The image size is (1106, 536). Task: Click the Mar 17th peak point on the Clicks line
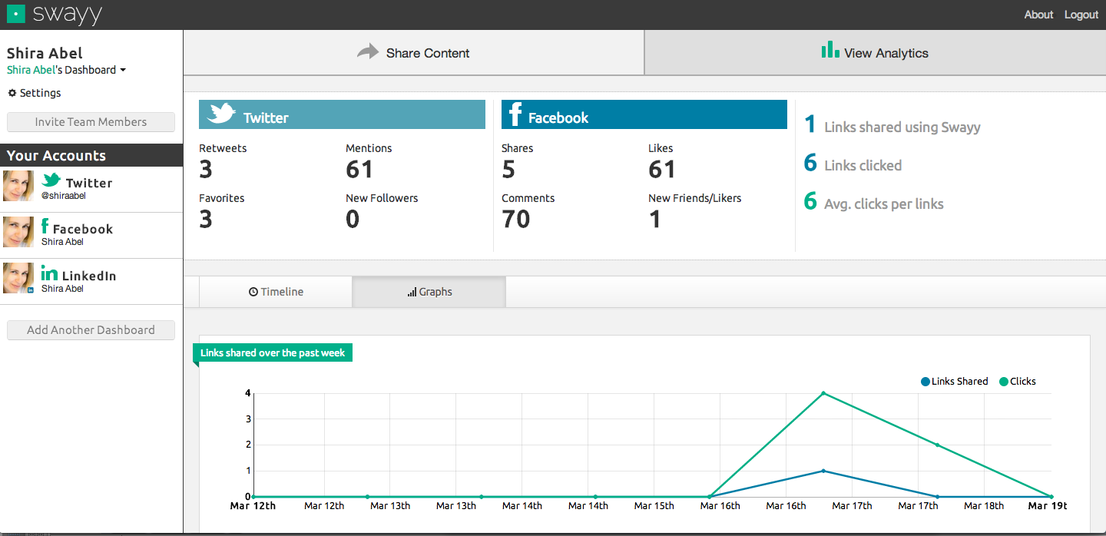(x=824, y=392)
